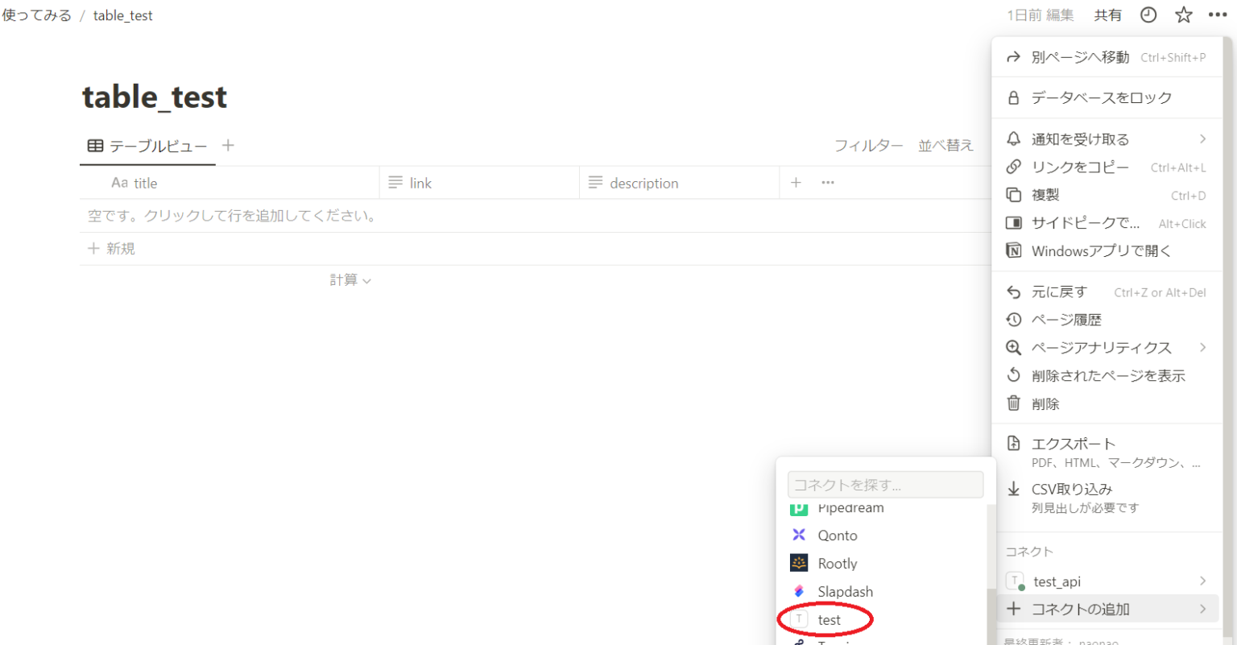
Task: Click the plus icon to add a property column
Action: coord(796,183)
